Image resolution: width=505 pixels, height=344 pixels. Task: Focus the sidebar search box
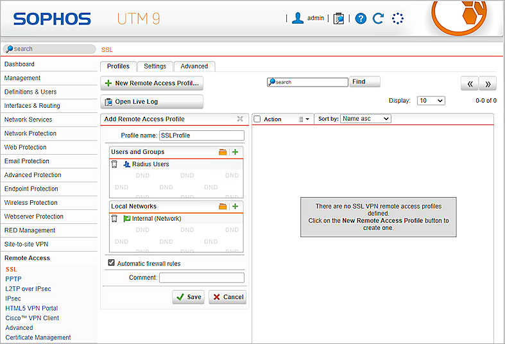[49, 49]
